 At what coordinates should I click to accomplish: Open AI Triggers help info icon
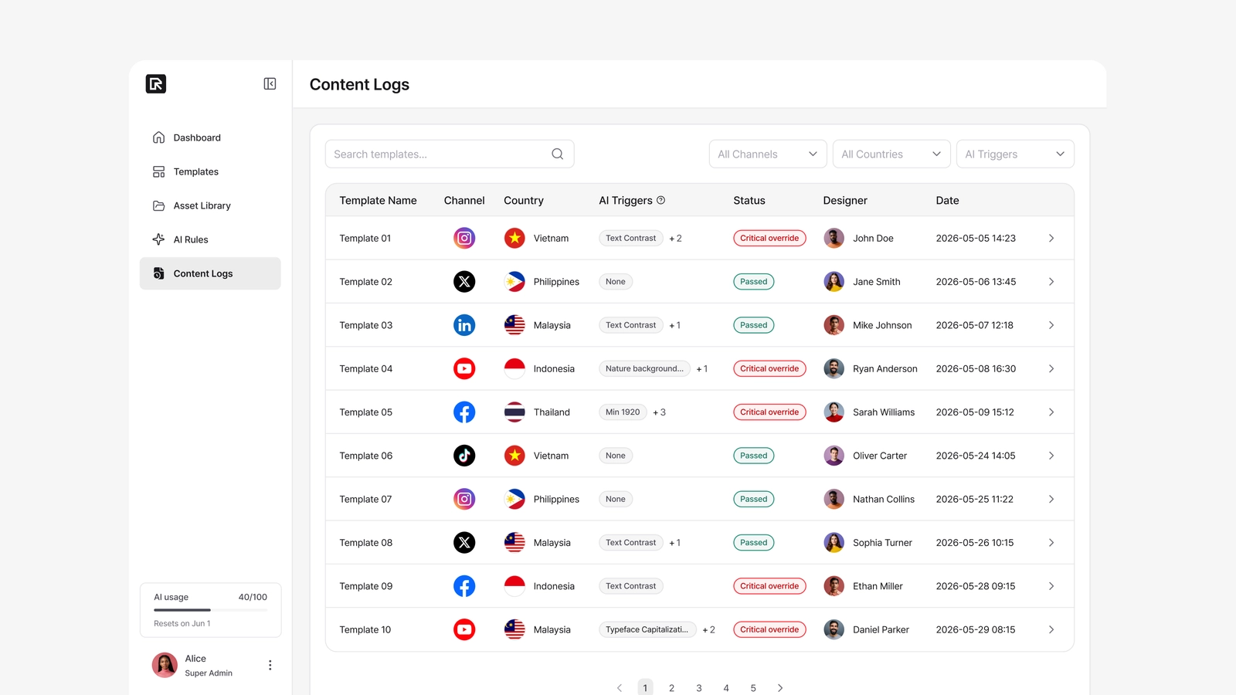point(660,200)
